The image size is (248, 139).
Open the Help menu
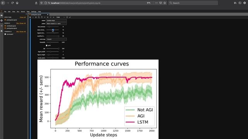40,12
